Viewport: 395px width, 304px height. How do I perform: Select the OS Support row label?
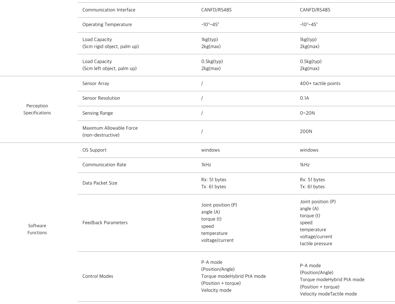coord(95,150)
